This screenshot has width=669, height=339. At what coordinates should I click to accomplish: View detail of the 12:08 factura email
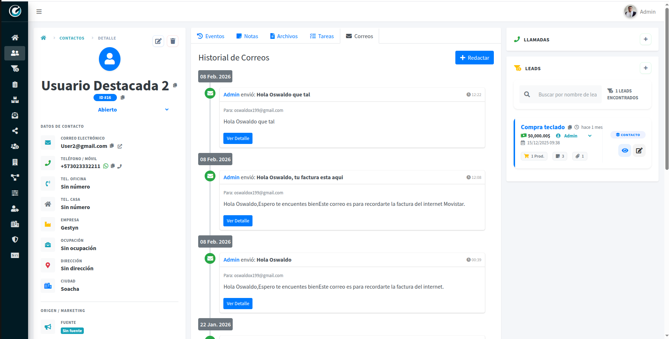click(x=238, y=221)
